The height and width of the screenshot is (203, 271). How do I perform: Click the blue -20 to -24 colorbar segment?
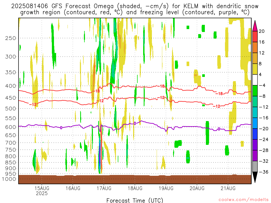coord(255,134)
